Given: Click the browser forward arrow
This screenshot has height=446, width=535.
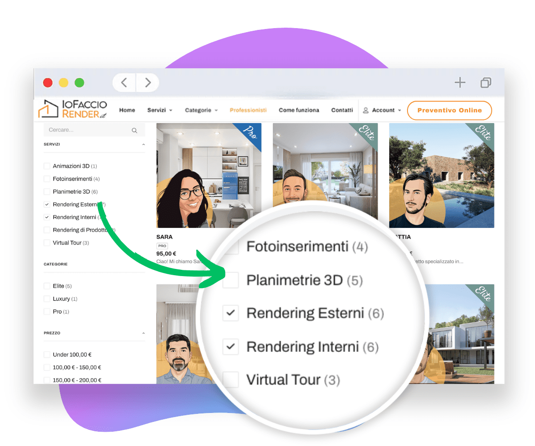Looking at the screenshot, I should pyautogui.click(x=148, y=83).
